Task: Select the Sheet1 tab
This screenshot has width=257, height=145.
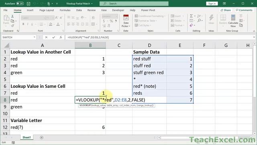Action: (27, 137)
